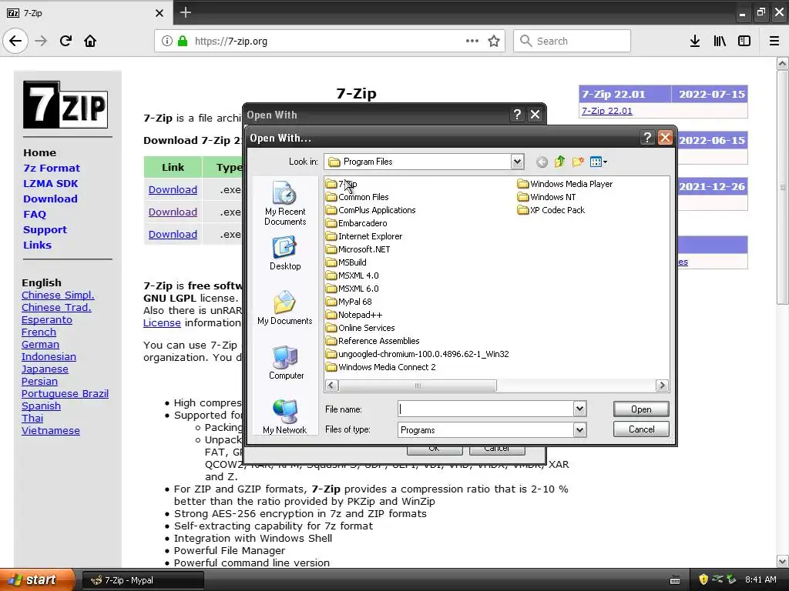Viewport: 789px width, 591px height.
Task: Open a new browser tab
Action: point(186,12)
